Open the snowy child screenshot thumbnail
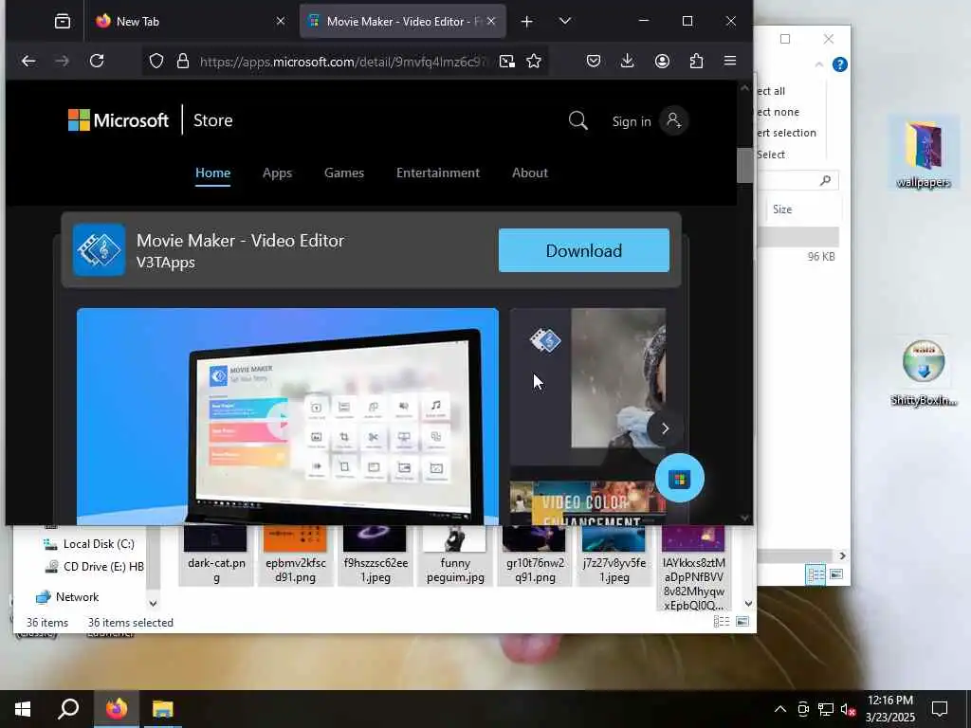The height and width of the screenshot is (728, 971). click(588, 387)
